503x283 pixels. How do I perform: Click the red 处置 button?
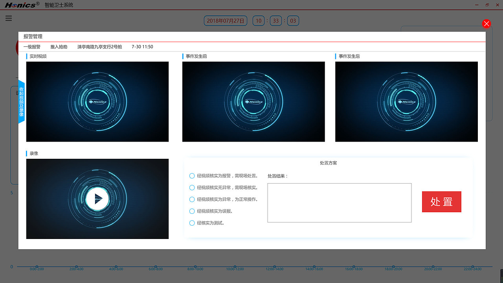tap(441, 202)
